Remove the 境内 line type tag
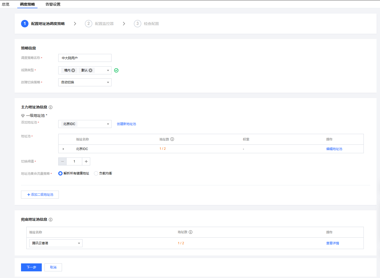Image resolution: width=380 pixels, height=278 pixels. coord(73,70)
